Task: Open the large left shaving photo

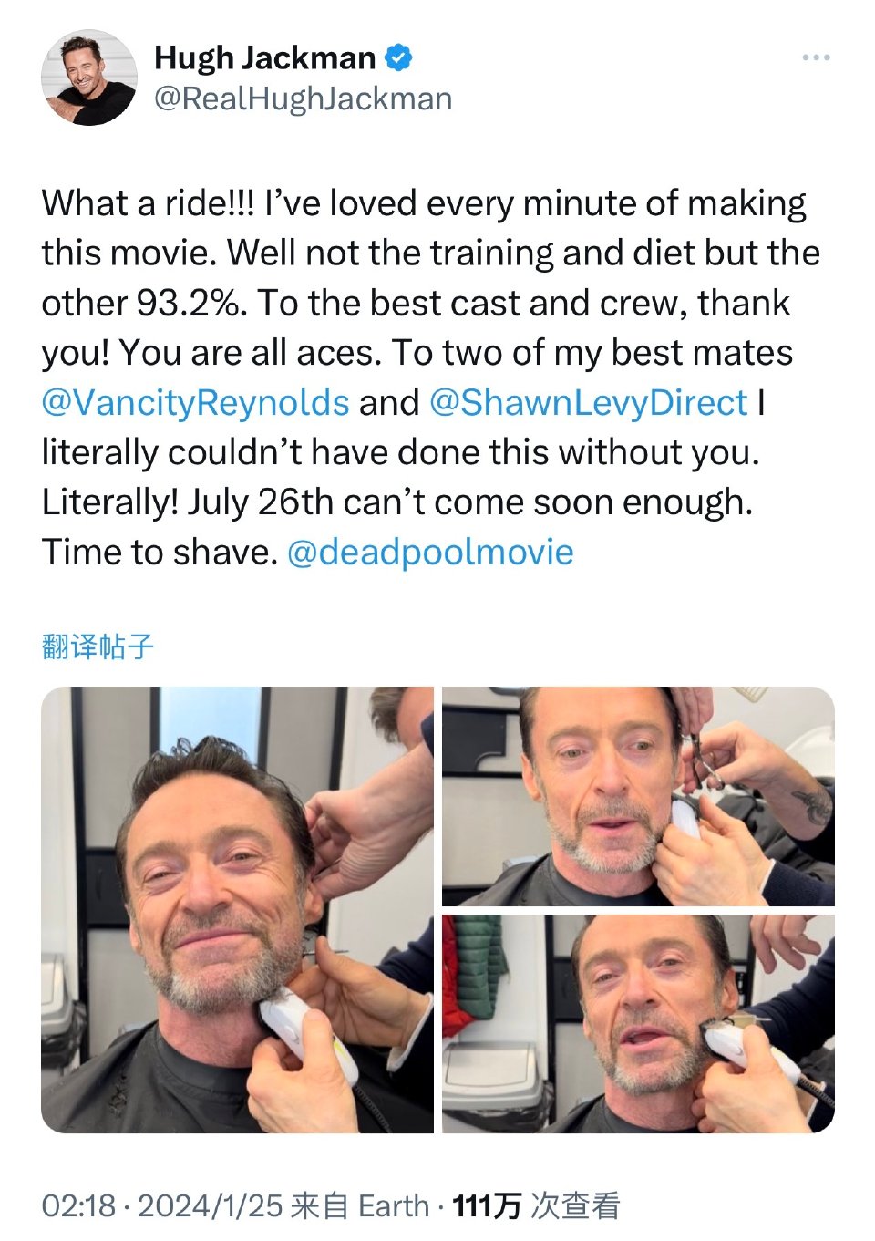Action: pyautogui.click(x=237, y=910)
